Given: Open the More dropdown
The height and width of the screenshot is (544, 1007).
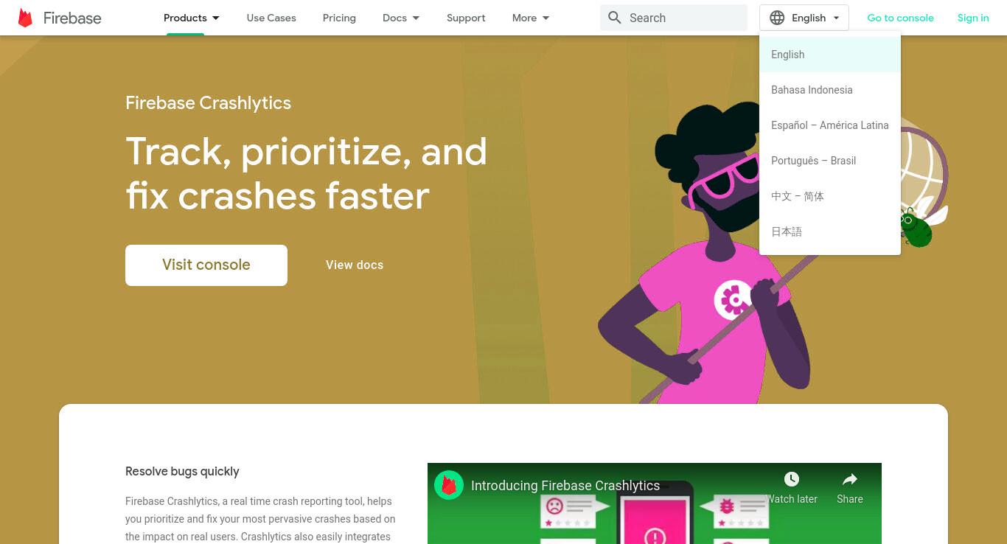Looking at the screenshot, I should (x=531, y=18).
